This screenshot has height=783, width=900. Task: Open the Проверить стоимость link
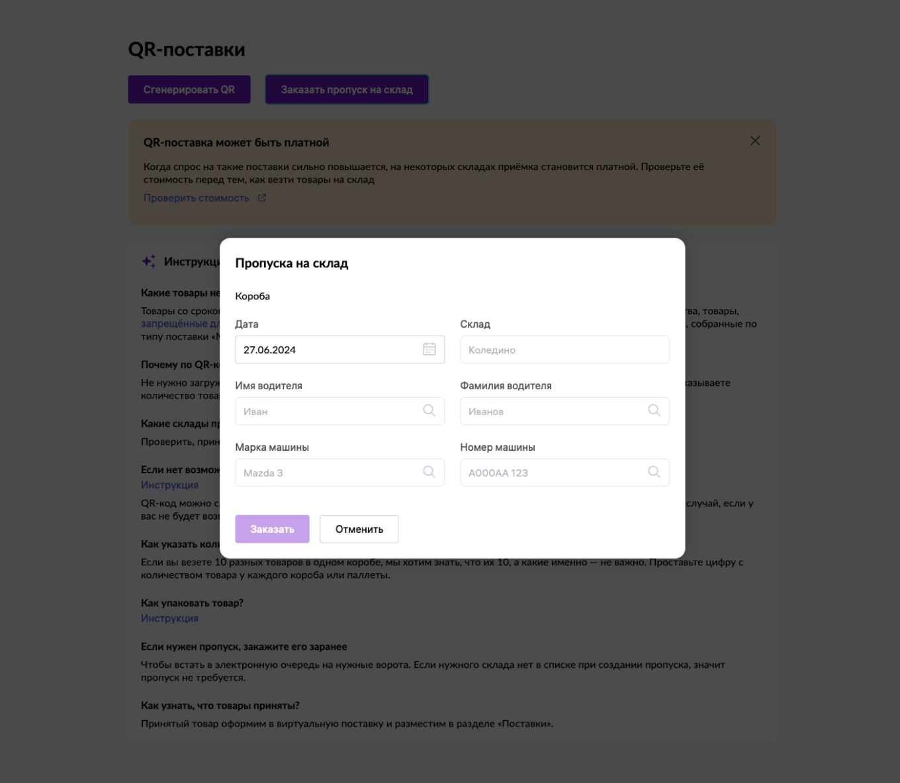[x=196, y=198]
